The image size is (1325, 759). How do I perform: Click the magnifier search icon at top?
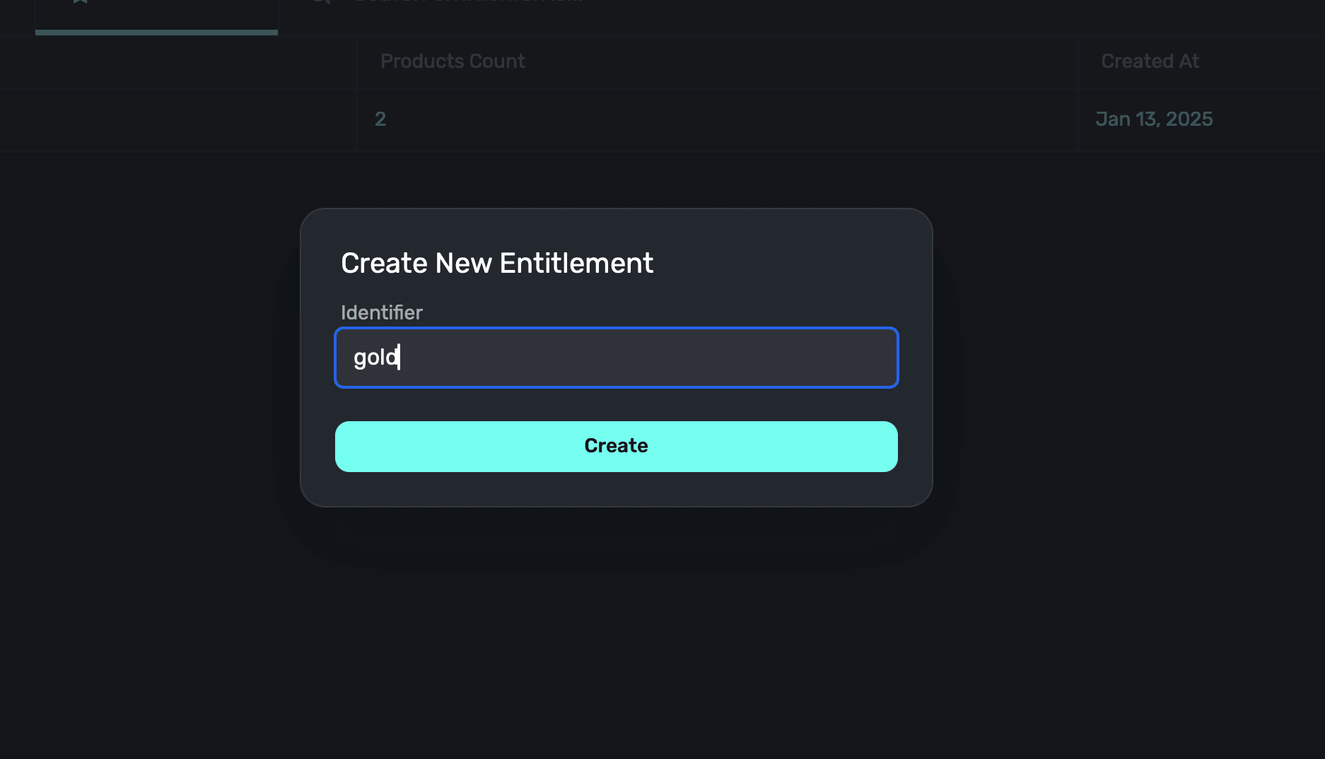(320, 2)
